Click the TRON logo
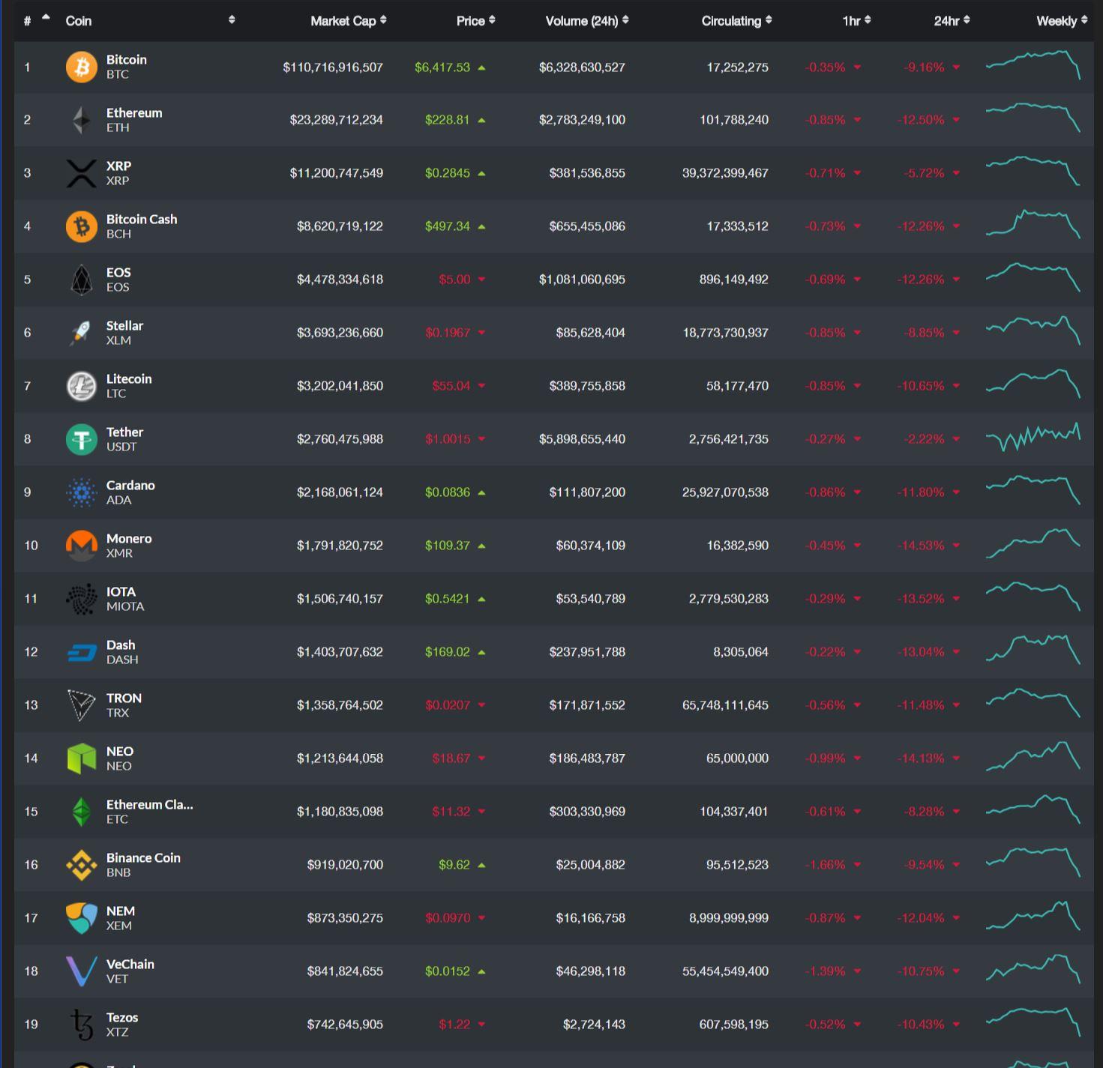 tap(82, 705)
